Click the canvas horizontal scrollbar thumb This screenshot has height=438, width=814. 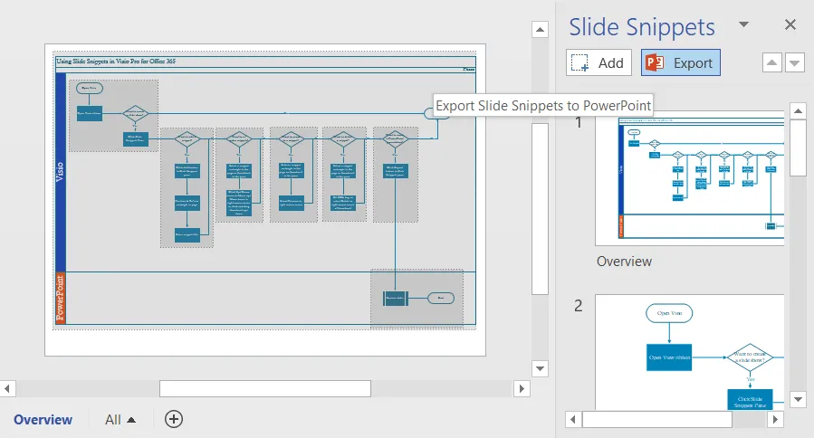[265, 388]
